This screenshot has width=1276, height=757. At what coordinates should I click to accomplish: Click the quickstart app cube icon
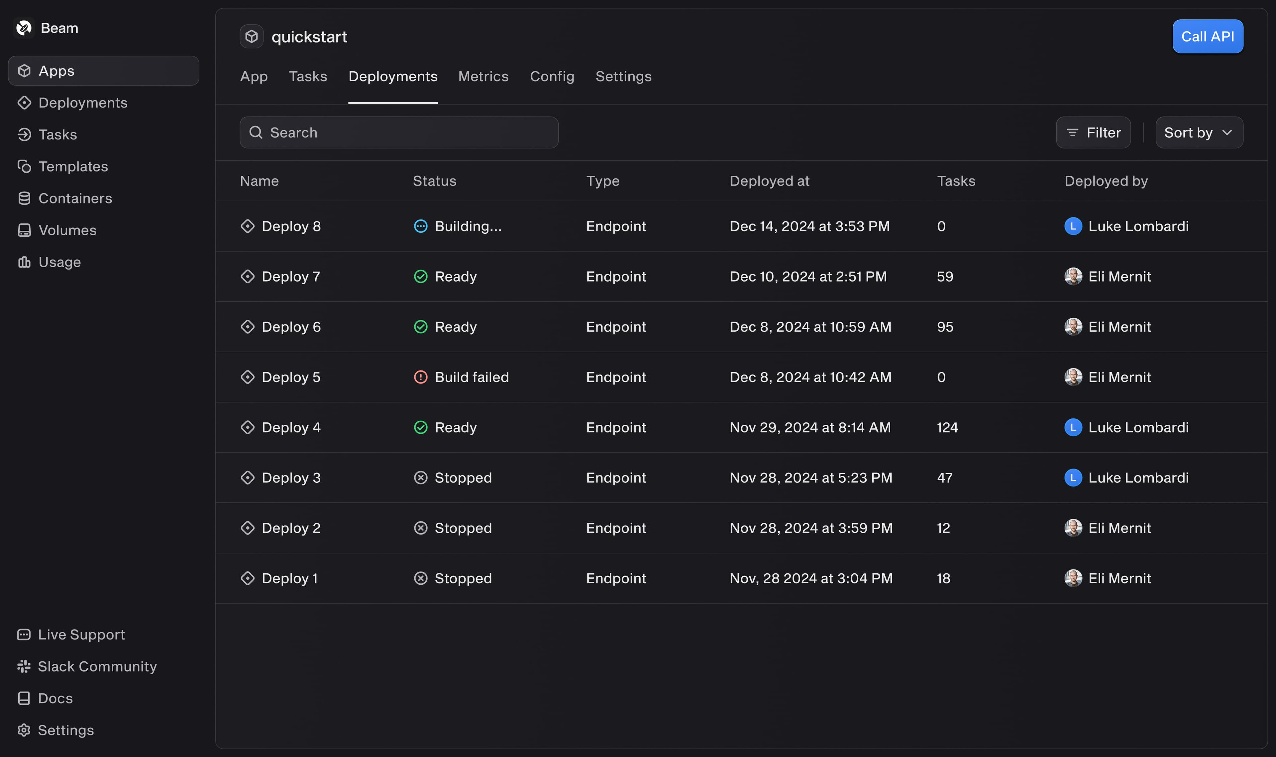coord(251,37)
